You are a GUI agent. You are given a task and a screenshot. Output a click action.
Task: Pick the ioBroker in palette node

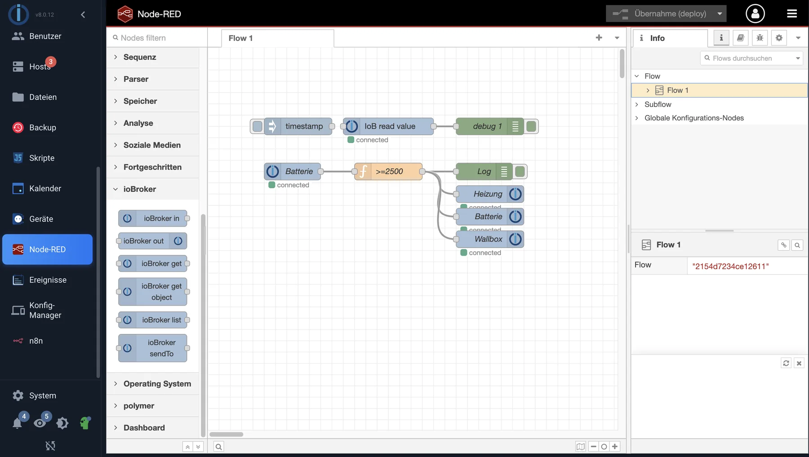point(153,218)
